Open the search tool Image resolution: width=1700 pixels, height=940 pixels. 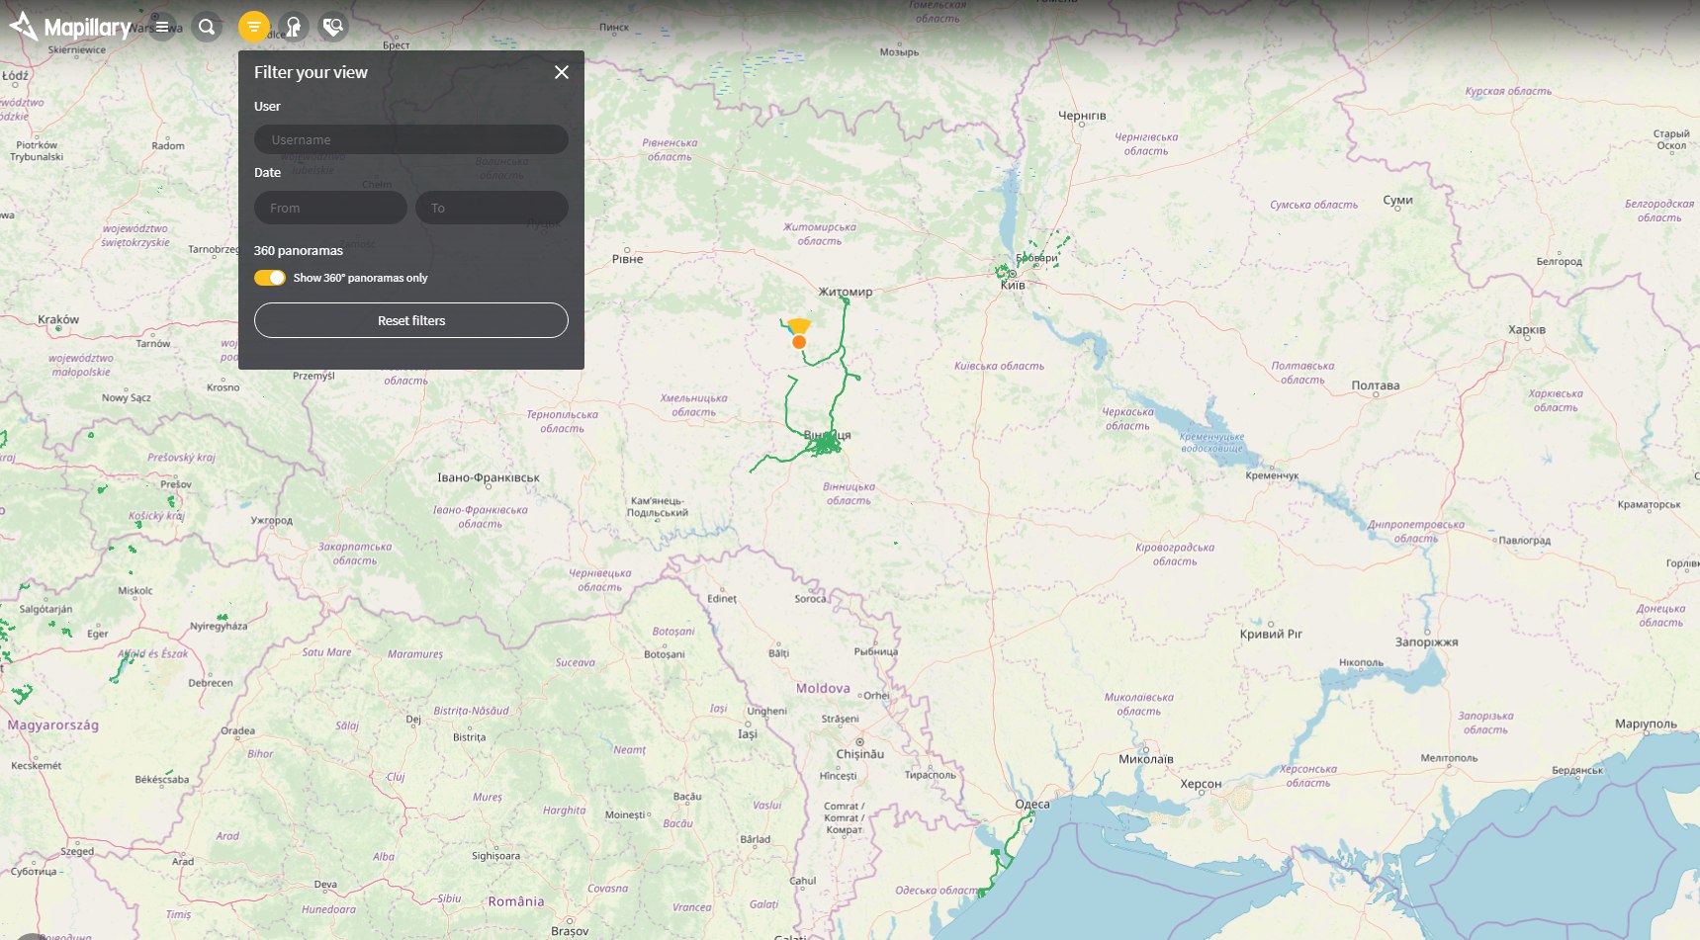(x=207, y=27)
